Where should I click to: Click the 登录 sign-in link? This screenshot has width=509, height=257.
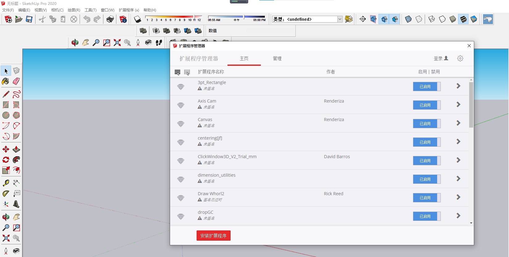440,58
